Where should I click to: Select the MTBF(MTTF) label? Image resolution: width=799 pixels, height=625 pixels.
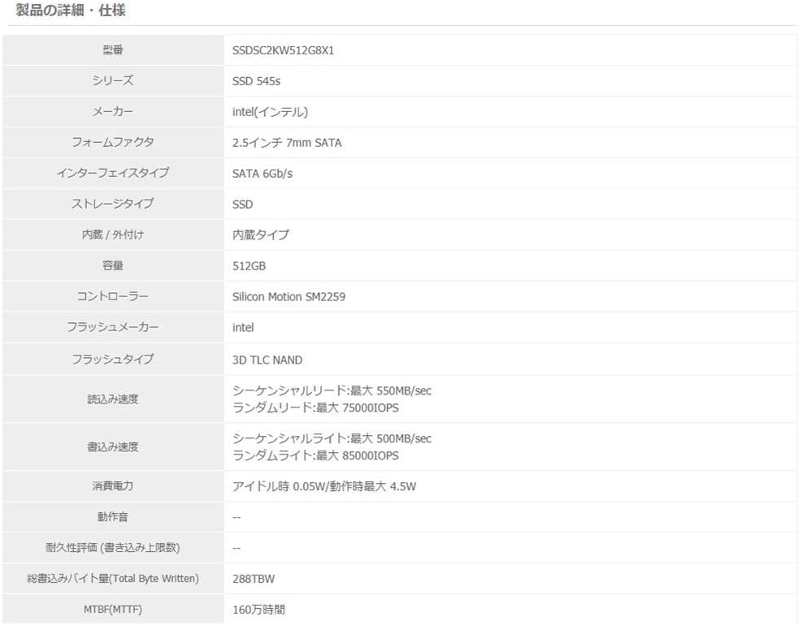coord(113,610)
